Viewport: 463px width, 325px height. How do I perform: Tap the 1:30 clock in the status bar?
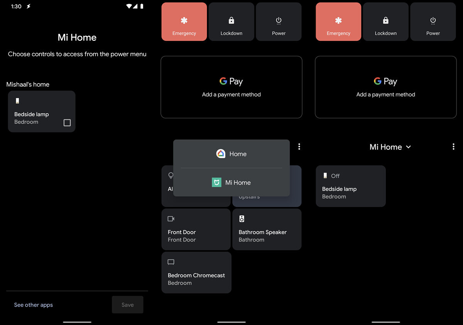click(x=16, y=7)
